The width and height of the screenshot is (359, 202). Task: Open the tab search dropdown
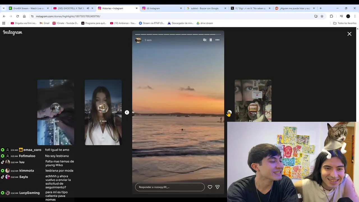point(4,8)
